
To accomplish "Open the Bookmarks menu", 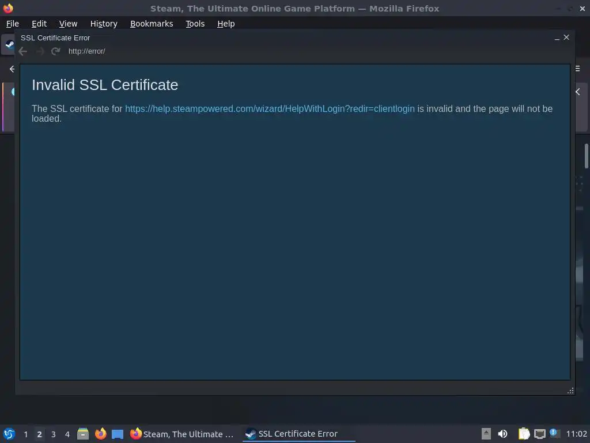I will pyautogui.click(x=152, y=24).
